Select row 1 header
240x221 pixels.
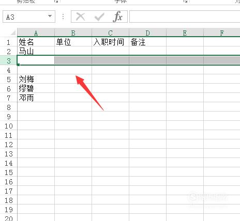pyautogui.click(x=9, y=42)
